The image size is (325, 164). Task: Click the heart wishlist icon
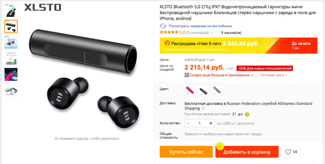(x=288, y=152)
